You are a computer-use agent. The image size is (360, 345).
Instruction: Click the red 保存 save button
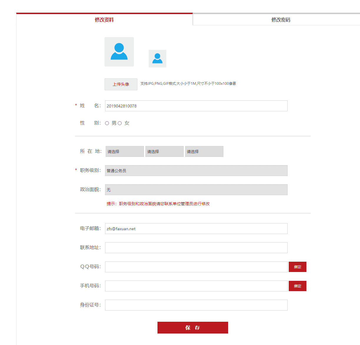click(x=193, y=328)
